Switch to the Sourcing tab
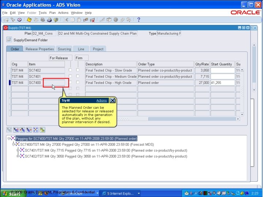 [64, 49]
